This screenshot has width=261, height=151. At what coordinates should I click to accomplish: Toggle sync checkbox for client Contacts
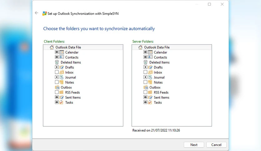pyautogui.click(x=57, y=57)
